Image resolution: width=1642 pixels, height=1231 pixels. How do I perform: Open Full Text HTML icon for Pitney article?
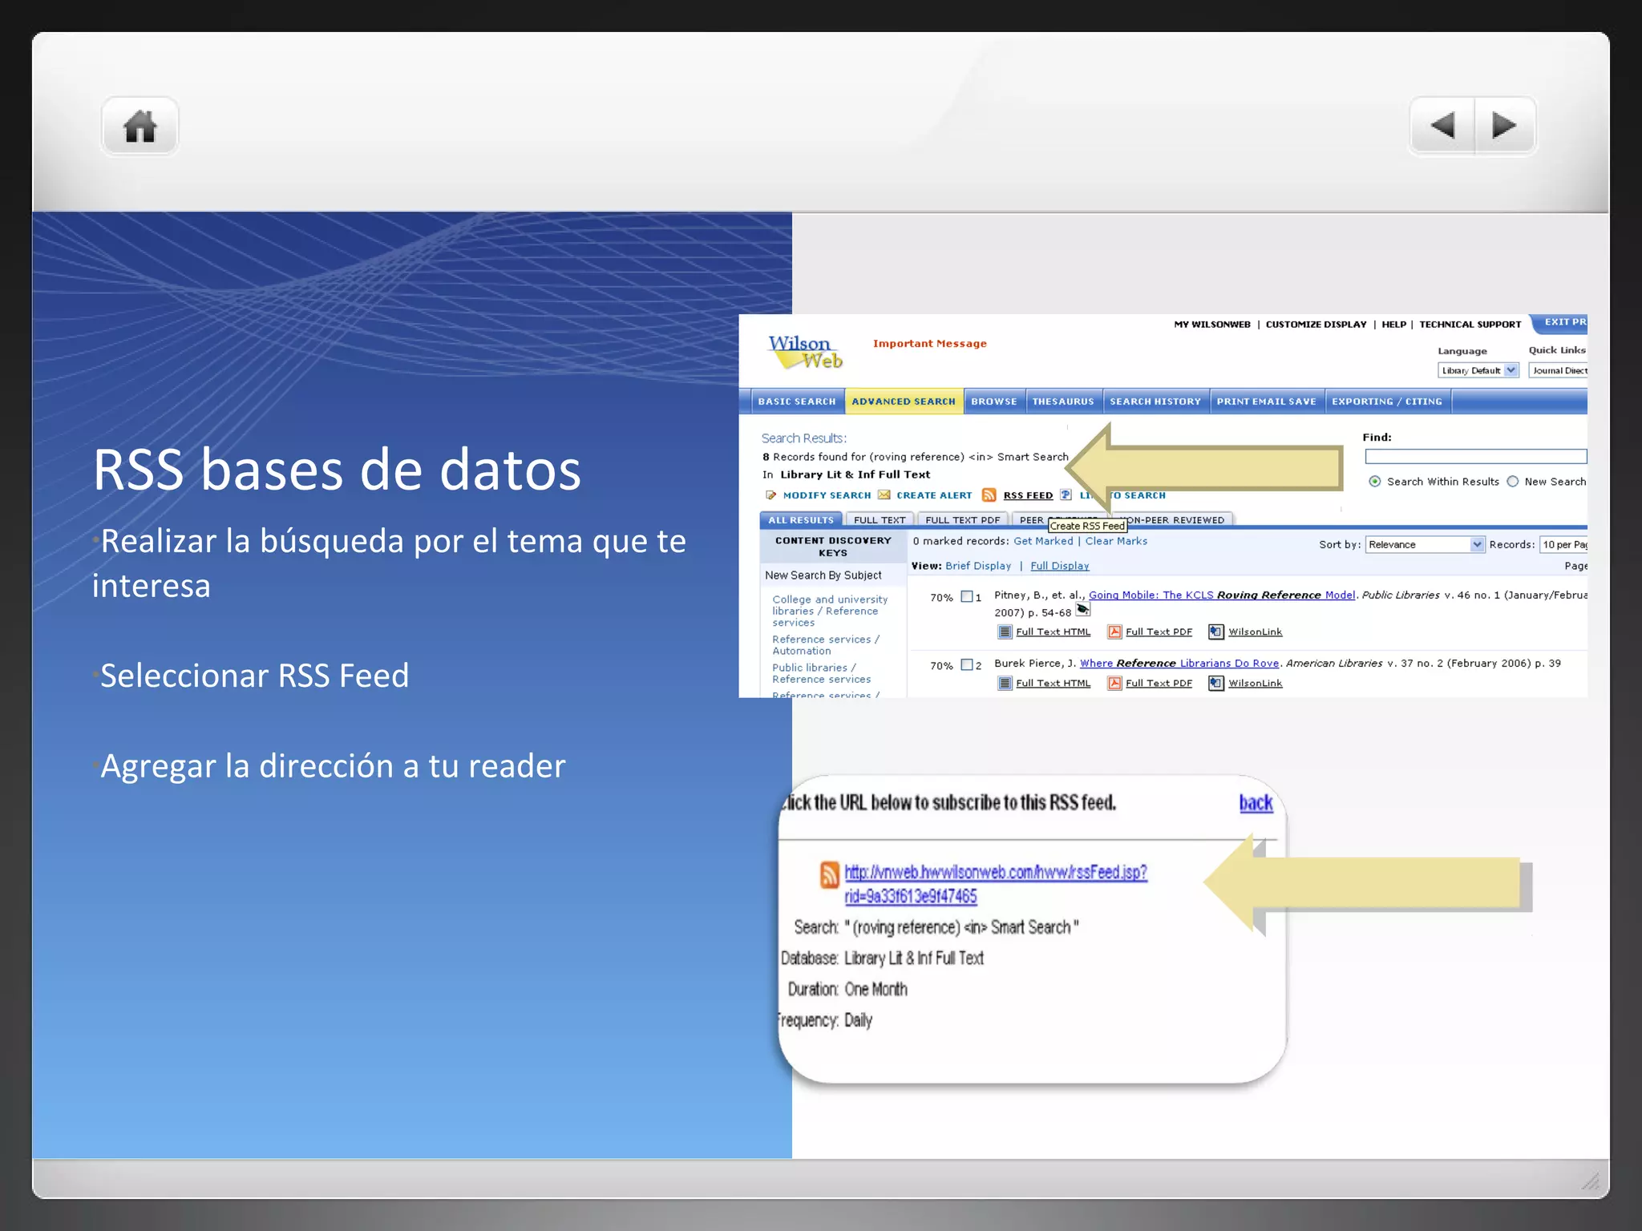(x=1005, y=632)
